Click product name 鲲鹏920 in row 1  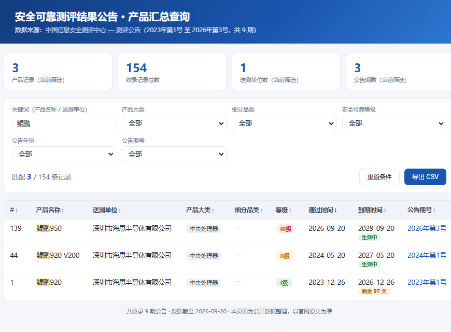49,283
